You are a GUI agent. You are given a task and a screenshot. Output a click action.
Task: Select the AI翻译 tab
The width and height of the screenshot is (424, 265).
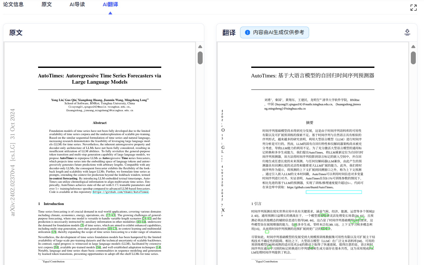pos(110,5)
